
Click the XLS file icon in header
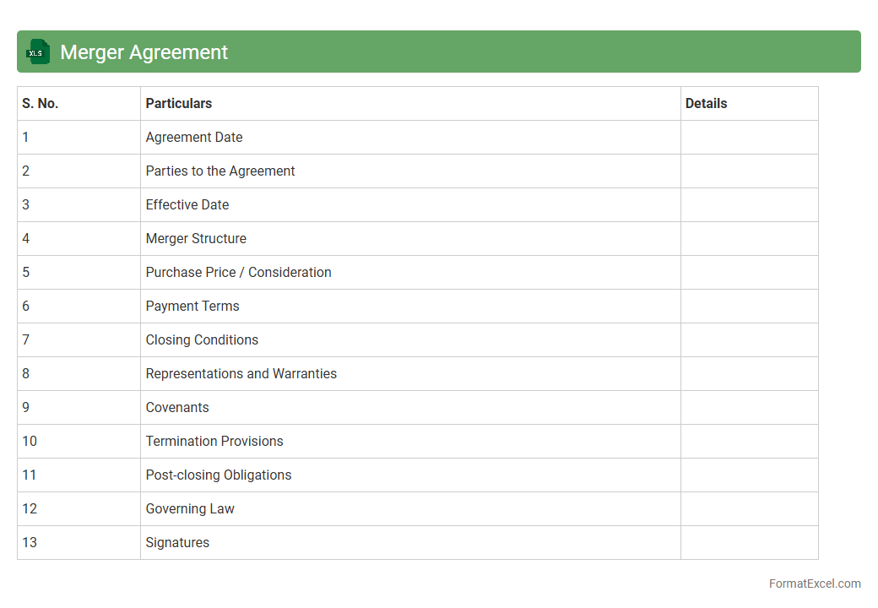pyautogui.click(x=38, y=52)
